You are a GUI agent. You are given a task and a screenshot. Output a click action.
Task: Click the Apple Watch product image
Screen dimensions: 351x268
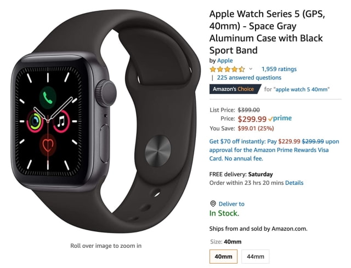tap(105, 121)
